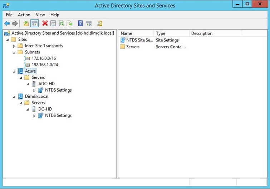Collapse the Azure site node
The height and width of the screenshot is (189, 270).
point(14,72)
